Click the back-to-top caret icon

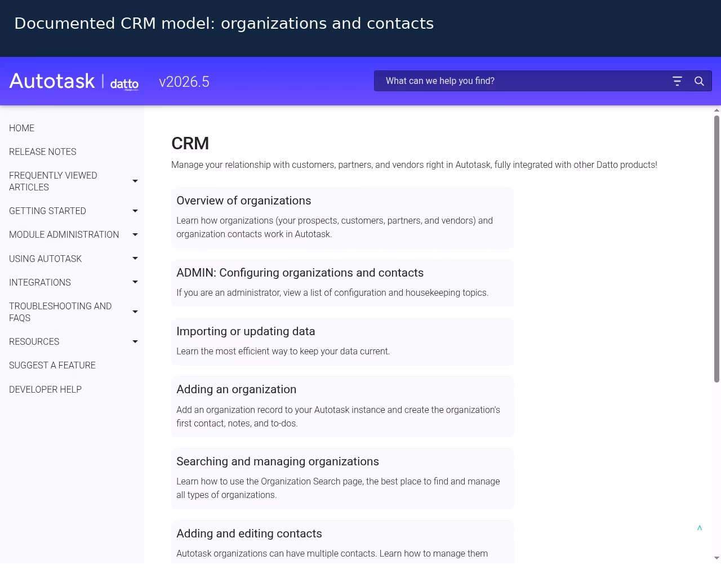pyautogui.click(x=700, y=528)
